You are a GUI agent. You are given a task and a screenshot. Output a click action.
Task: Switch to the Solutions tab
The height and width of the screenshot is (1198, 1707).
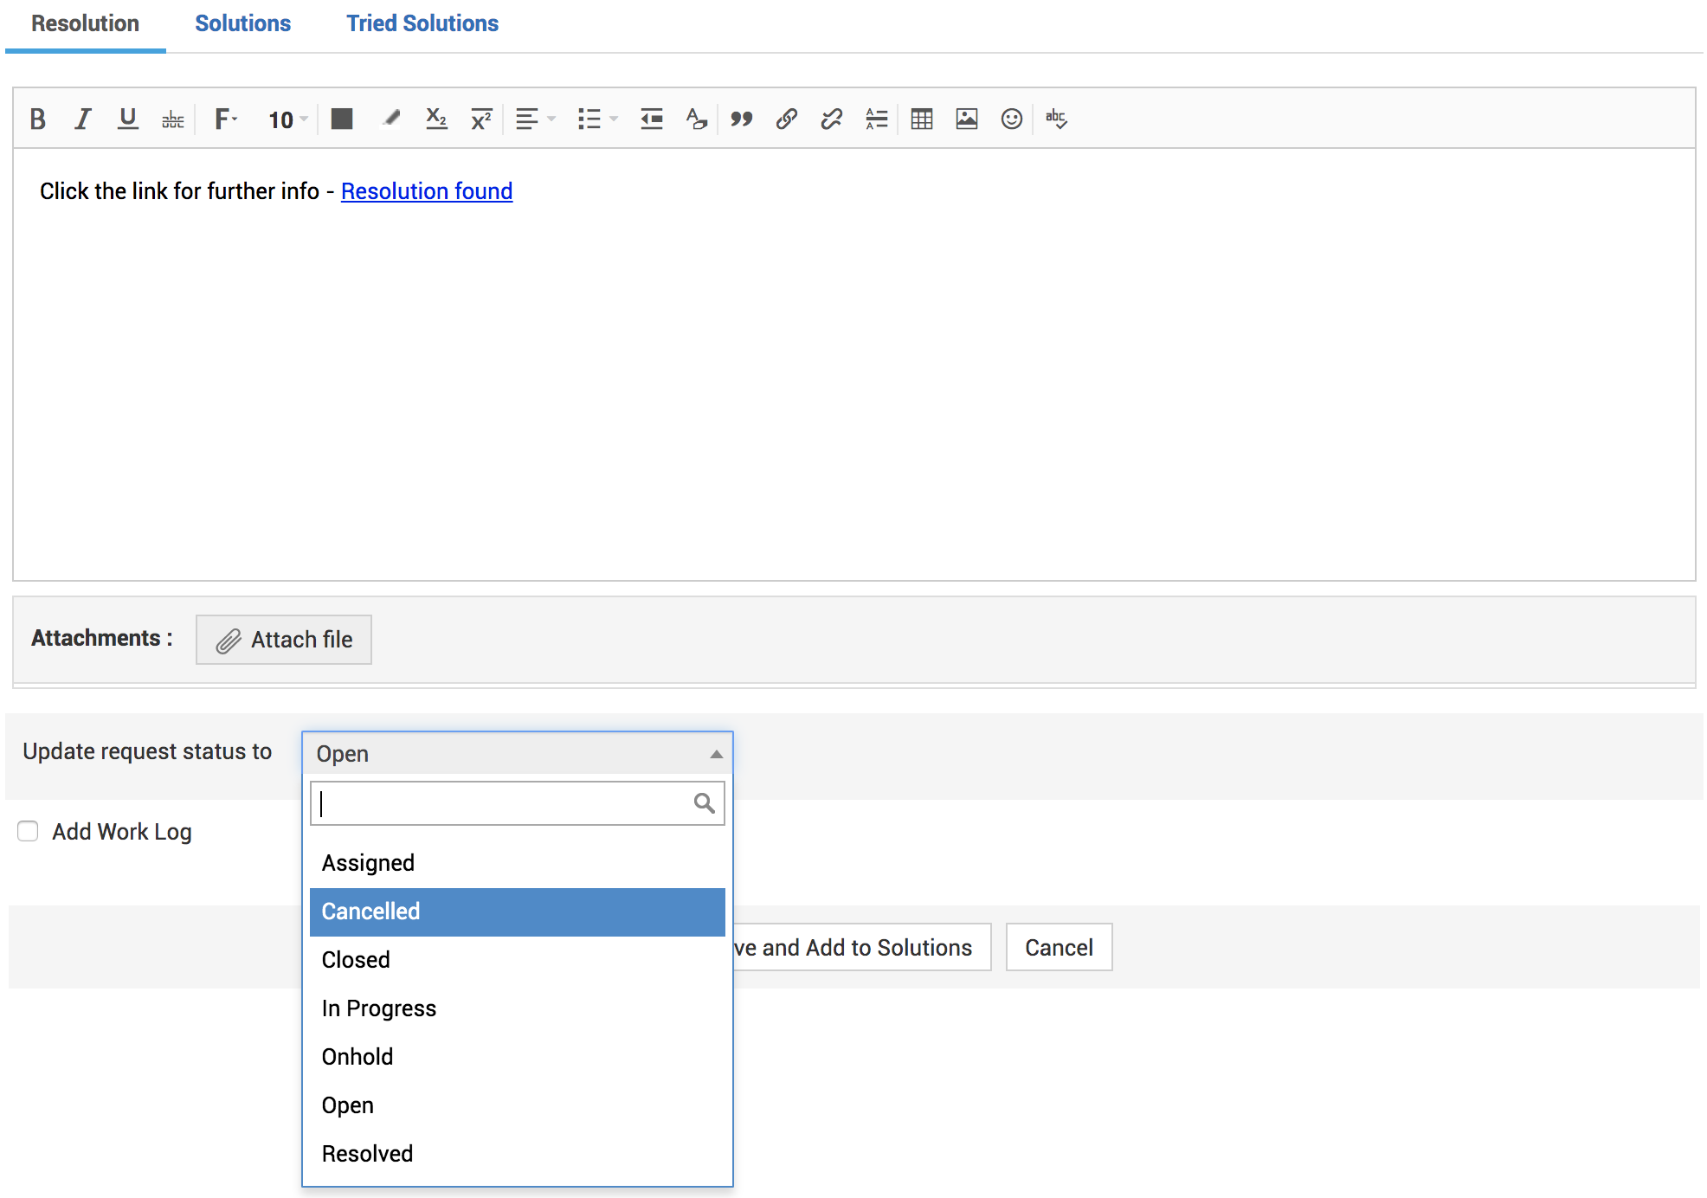pyautogui.click(x=242, y=23)
